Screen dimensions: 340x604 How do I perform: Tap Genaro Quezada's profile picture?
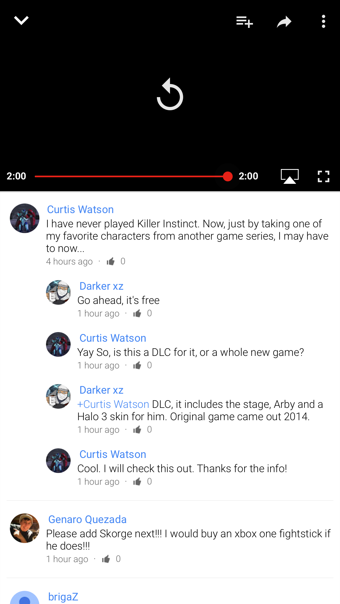click(25, 528)
